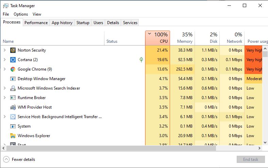Viewport: 268px width, 168px height.
Task: Select the Norton Security 21.4% CPU cell
Action: tap(157, 50)
